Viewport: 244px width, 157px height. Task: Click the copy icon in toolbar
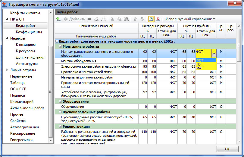pyautogui.click(x=119, y=19)
